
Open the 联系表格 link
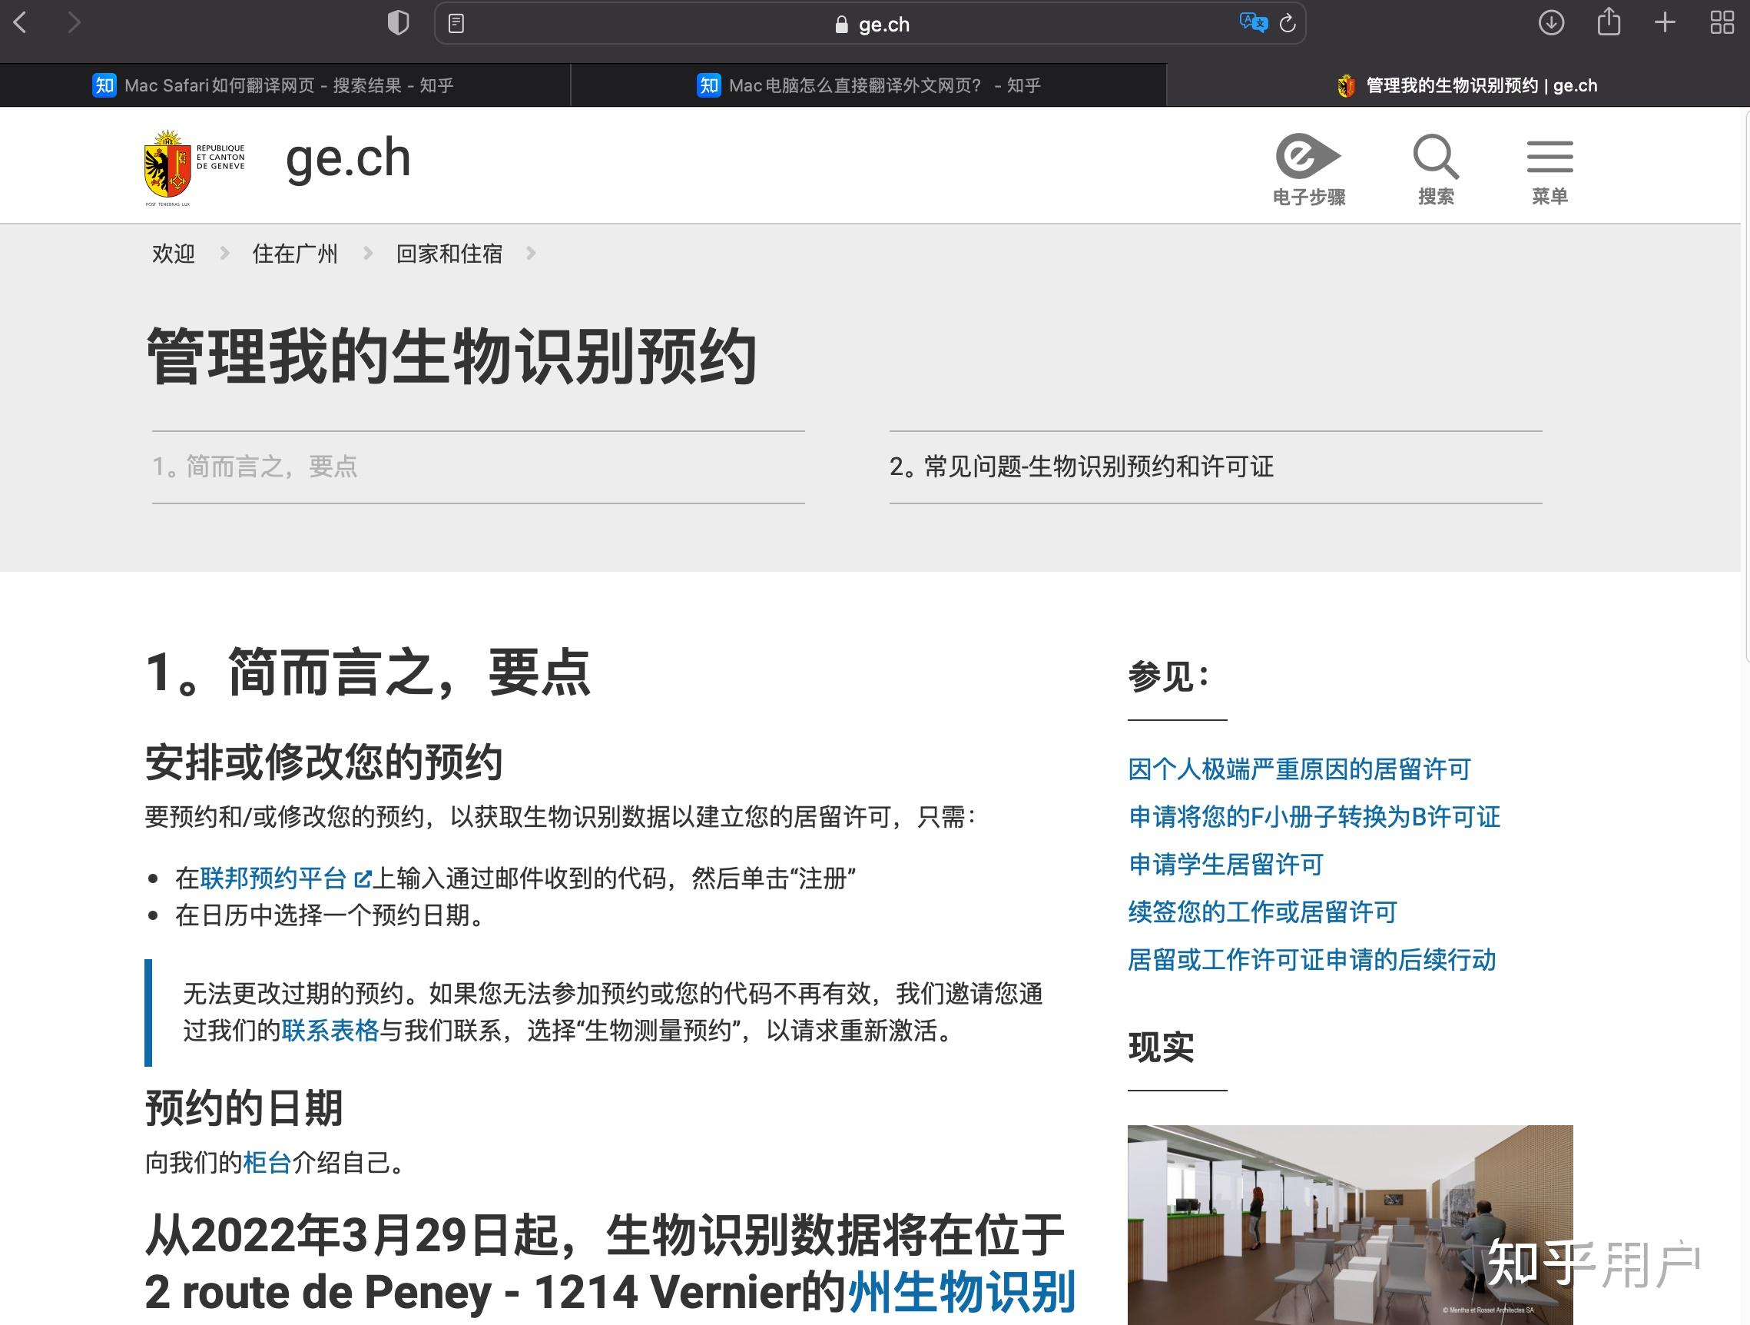330,1031
